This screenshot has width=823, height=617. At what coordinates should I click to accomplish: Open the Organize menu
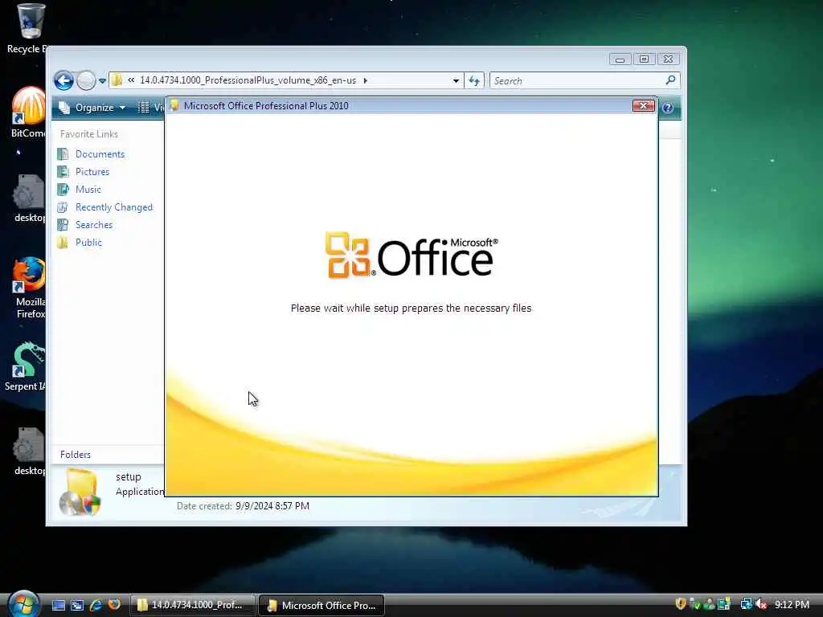click(x=92, y=108)
